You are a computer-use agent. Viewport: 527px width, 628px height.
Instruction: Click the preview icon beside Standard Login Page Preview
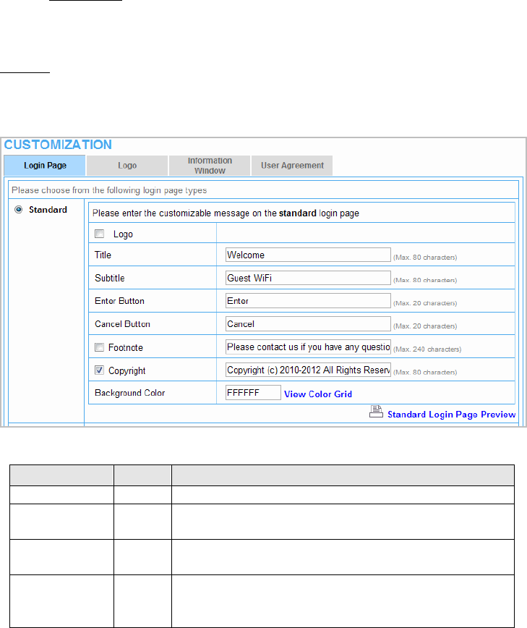tap(376, 412)
